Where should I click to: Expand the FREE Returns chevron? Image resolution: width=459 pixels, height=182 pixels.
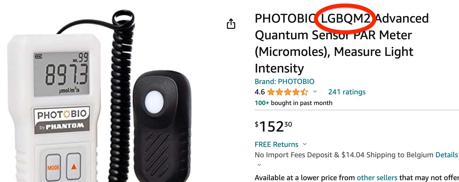pos(305,144)
